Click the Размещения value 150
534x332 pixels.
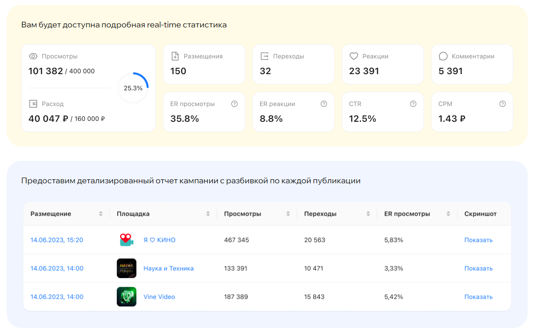click(x=178, y=71)
